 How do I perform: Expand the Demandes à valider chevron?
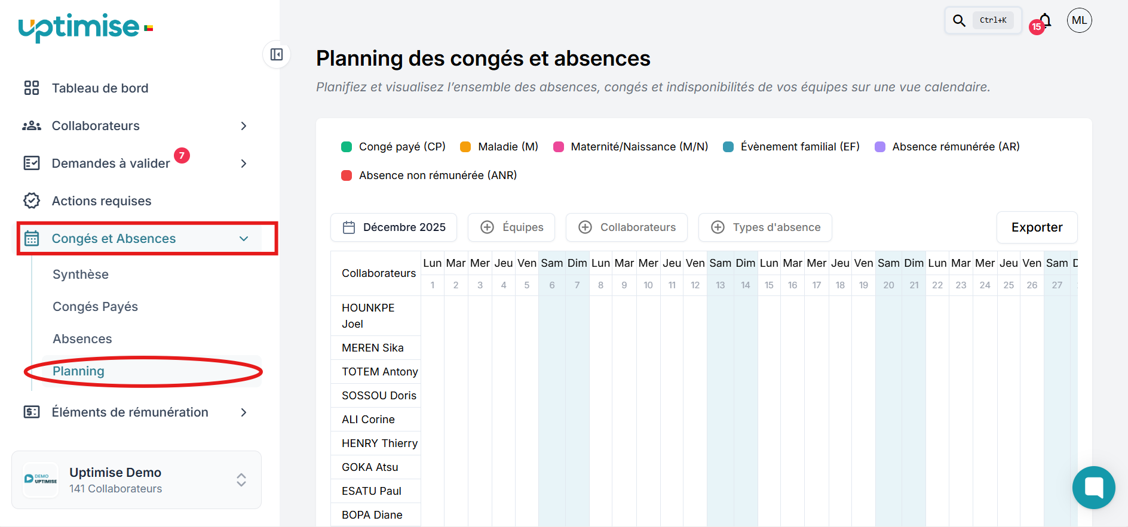243,164
